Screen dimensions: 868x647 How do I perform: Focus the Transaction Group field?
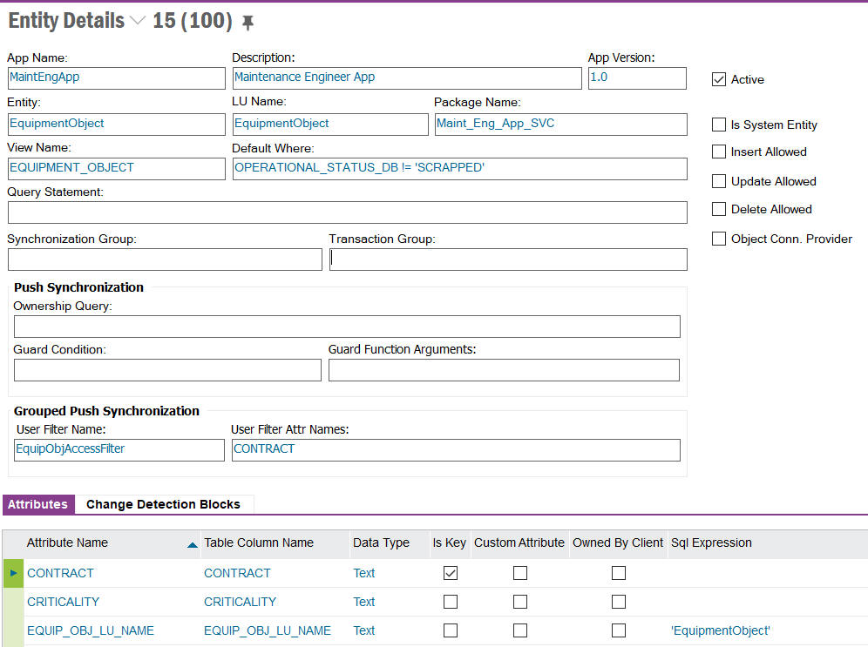click(x=508, y=259)
